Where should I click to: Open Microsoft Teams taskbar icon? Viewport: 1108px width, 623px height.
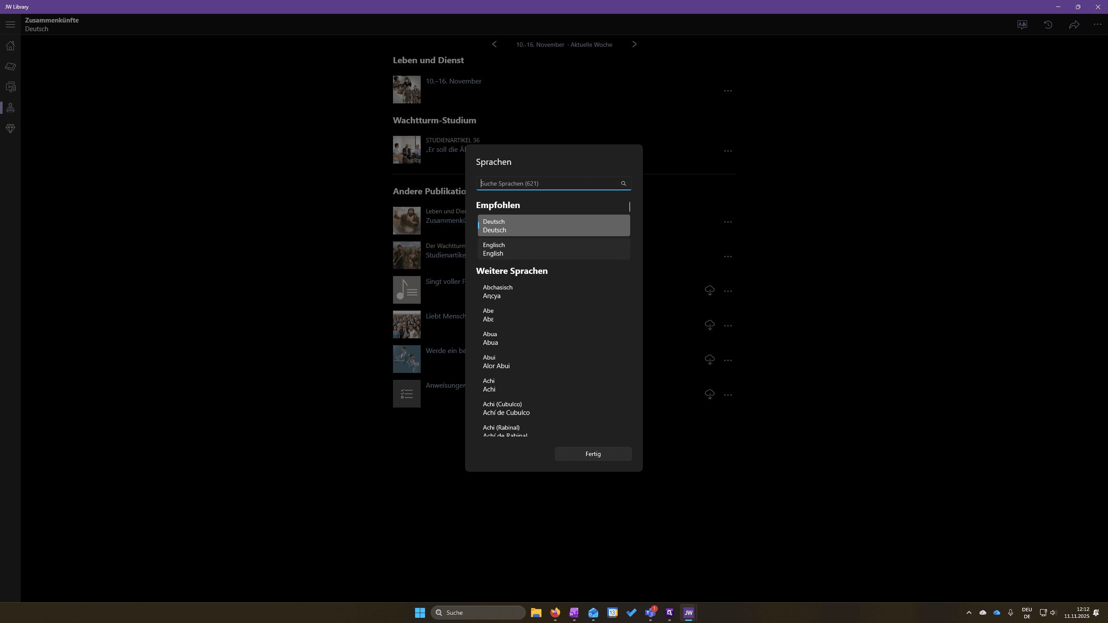[x=651, y=613]
